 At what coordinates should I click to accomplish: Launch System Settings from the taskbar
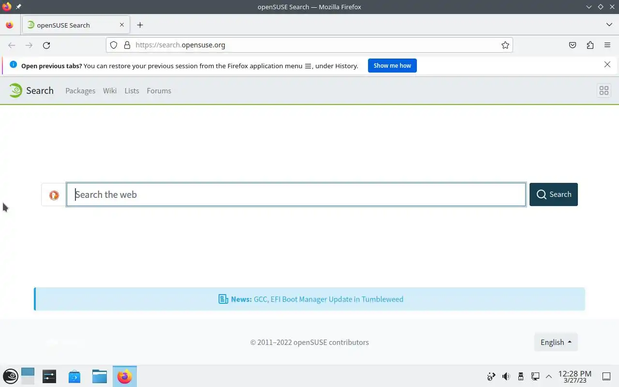tap(49, 376)
